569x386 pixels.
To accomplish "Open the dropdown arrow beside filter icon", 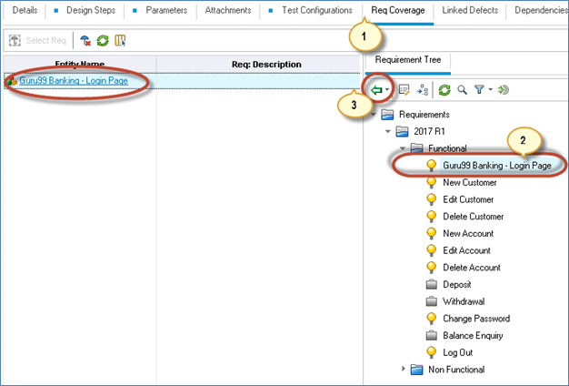I will (490, 90).
